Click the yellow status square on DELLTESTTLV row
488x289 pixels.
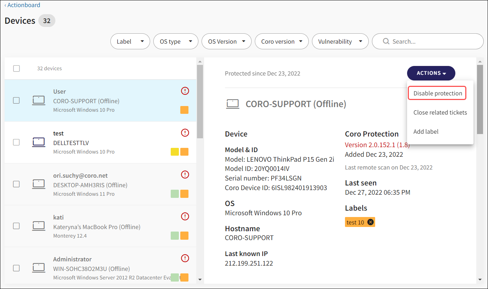pyautogui.click(x=175, y=152)
